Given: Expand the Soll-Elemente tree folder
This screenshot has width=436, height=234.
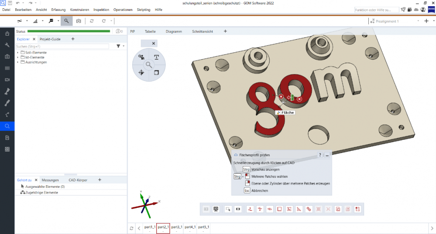Looking at the screenshot, I should [17, 53].
